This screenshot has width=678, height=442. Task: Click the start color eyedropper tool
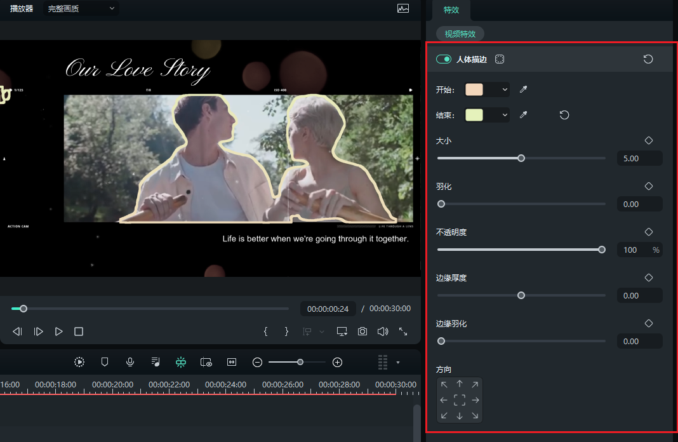pyautogui.click(x=523, y=90)
